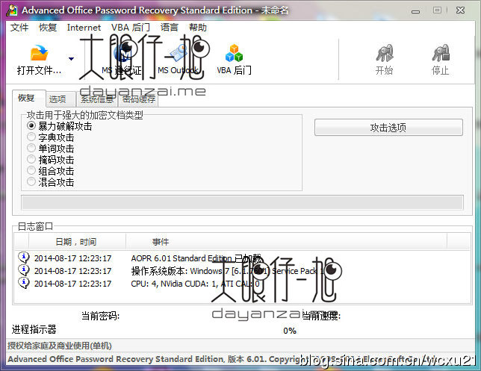Select 混合攻击 radio button

(x=31, y=181)
